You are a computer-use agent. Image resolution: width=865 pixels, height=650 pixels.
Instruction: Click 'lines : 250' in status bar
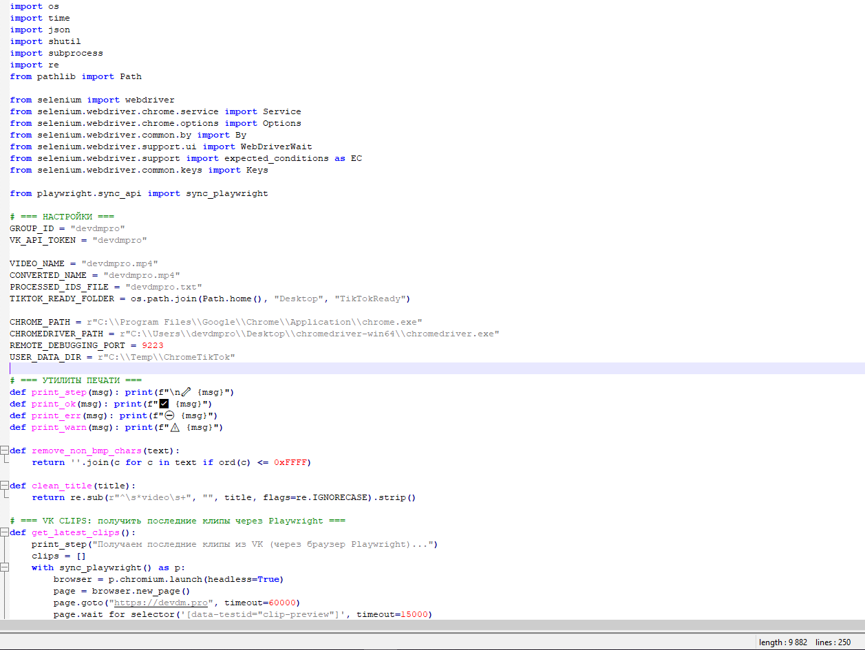(833, 642)
